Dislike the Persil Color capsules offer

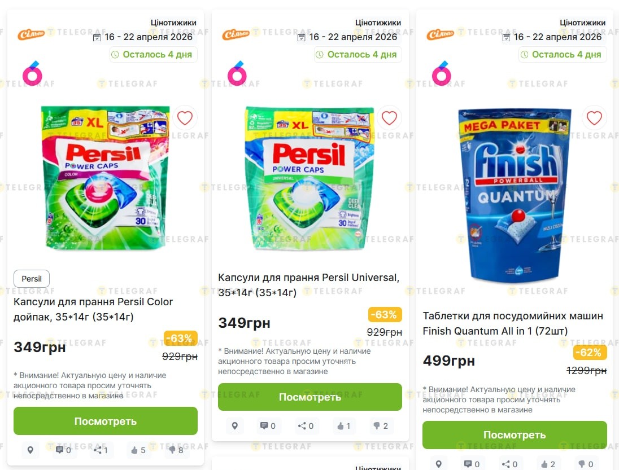176,450
